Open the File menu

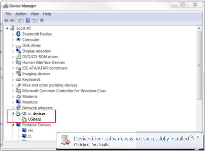[x=8, y=14]
